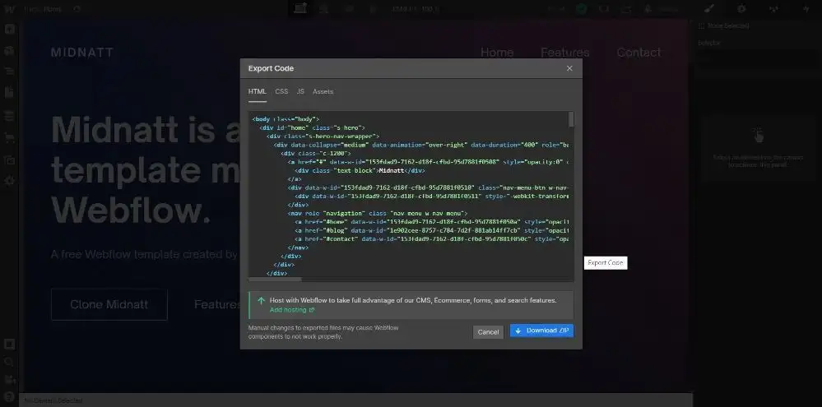
Task: Open the Style Manager panel icon
Action: coord(773,9)
